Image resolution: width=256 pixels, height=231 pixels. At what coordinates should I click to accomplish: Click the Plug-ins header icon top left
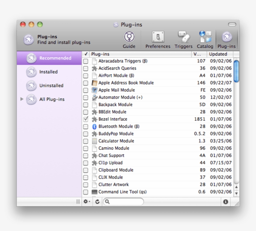28,40
